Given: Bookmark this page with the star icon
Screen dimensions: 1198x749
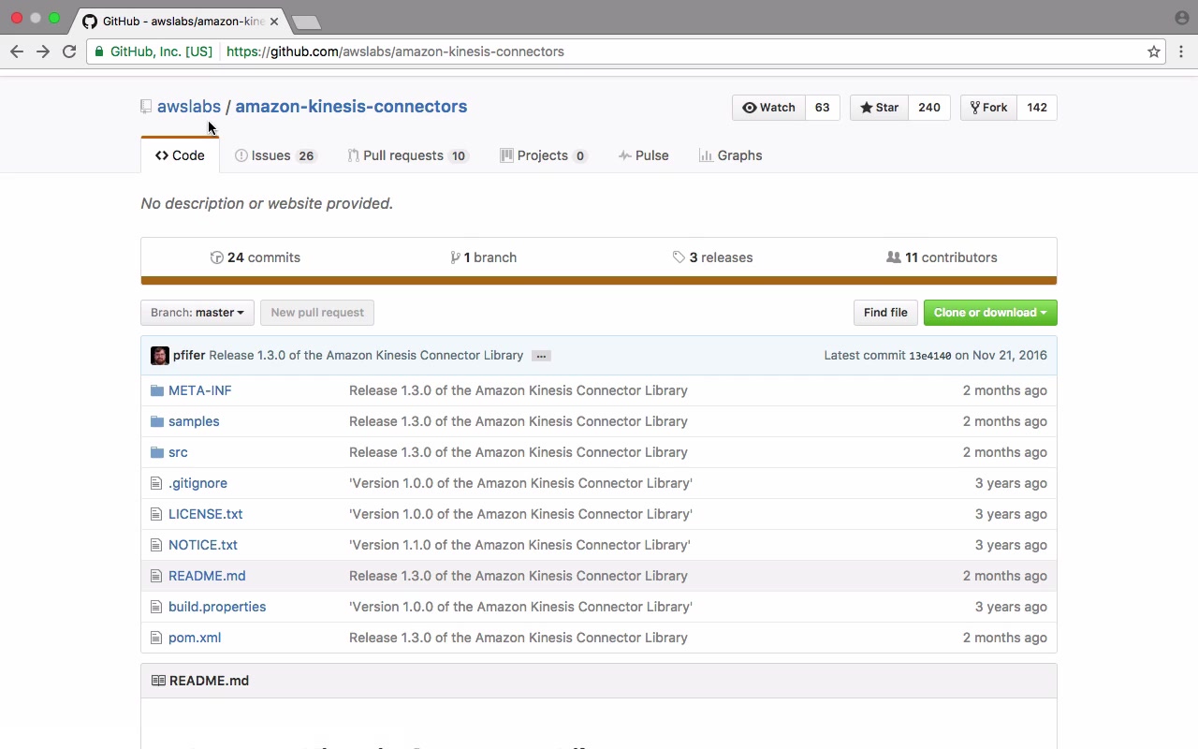Looking at the screenshot, I should 1154,51.
